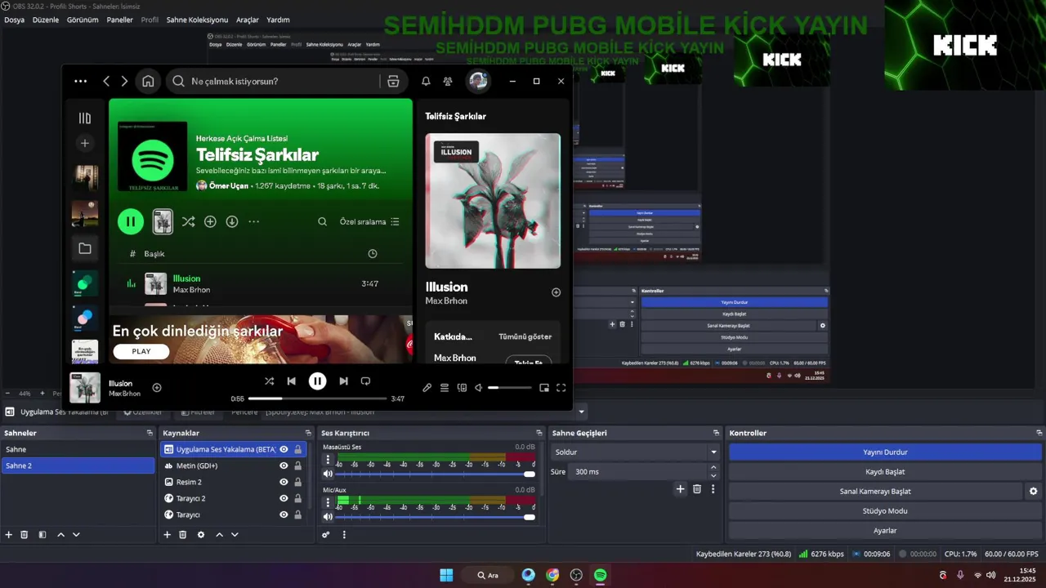Open the Görünüm menu
This screenshot has height=588, width=1046.
tap(83, 20)
